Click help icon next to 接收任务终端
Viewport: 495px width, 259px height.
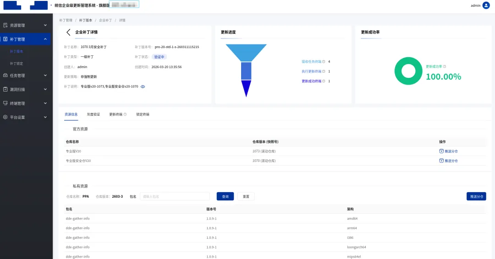click(x=324, y=61)
